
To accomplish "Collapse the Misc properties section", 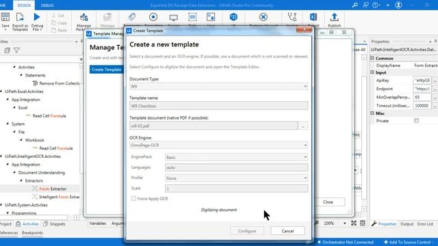I will [372, 113].
